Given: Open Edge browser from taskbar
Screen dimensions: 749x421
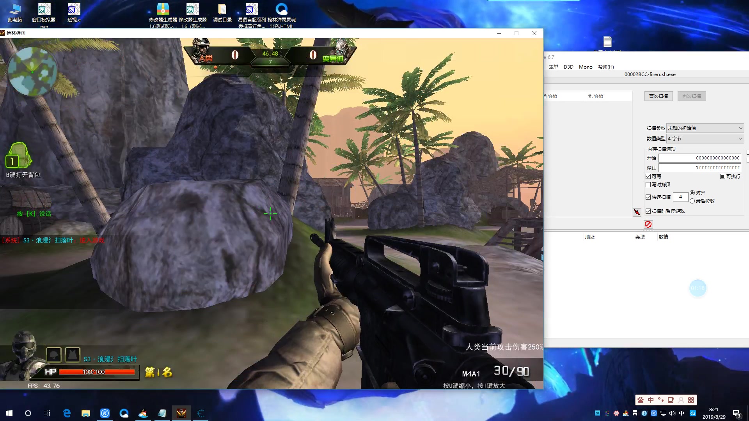Looking at the screenshot, I should pyautogui.click(x=67, y=413).
